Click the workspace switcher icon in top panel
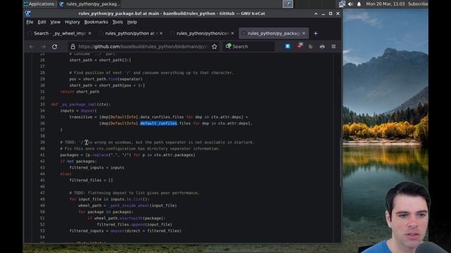The width and height of the screenshot is (451, 253). (x=288, y=4)
